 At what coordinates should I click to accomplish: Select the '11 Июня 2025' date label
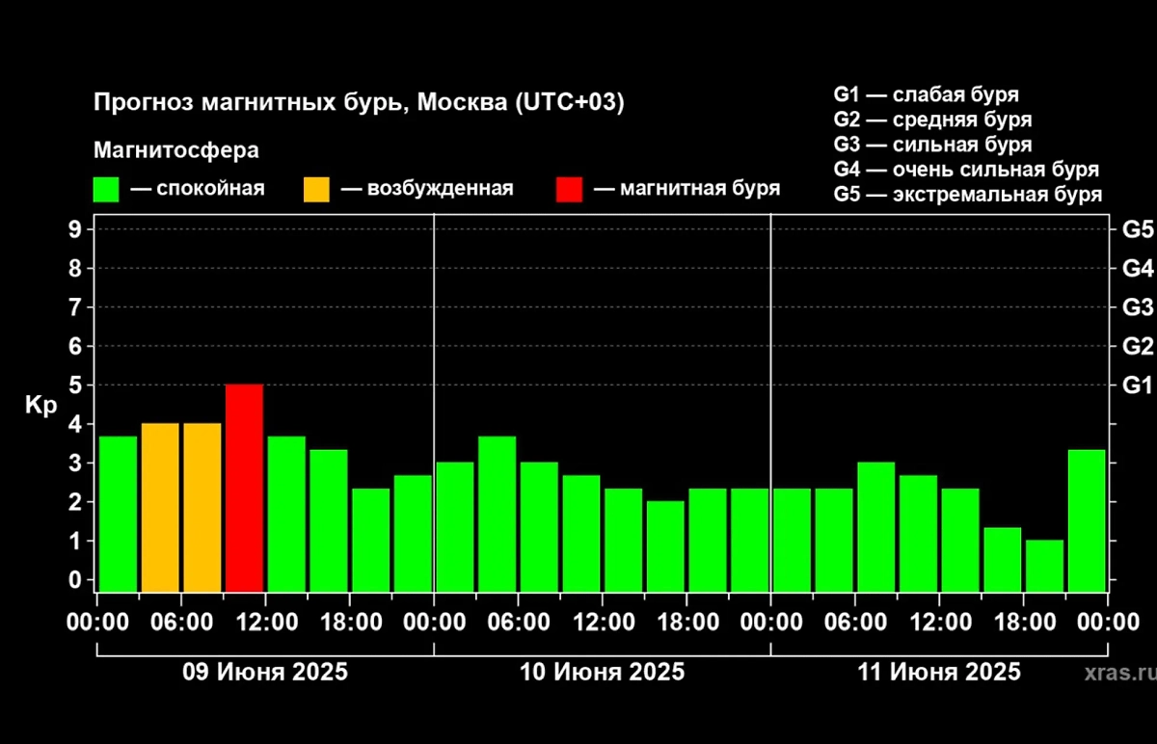tap(939, 672)
